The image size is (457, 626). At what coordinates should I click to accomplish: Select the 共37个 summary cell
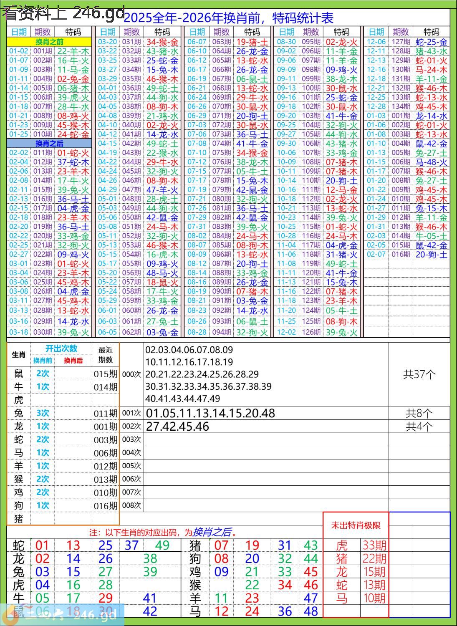coord(419,374)
